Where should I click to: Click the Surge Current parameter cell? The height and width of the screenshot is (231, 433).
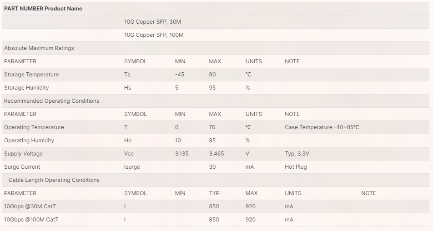click(x=22, y=167)
